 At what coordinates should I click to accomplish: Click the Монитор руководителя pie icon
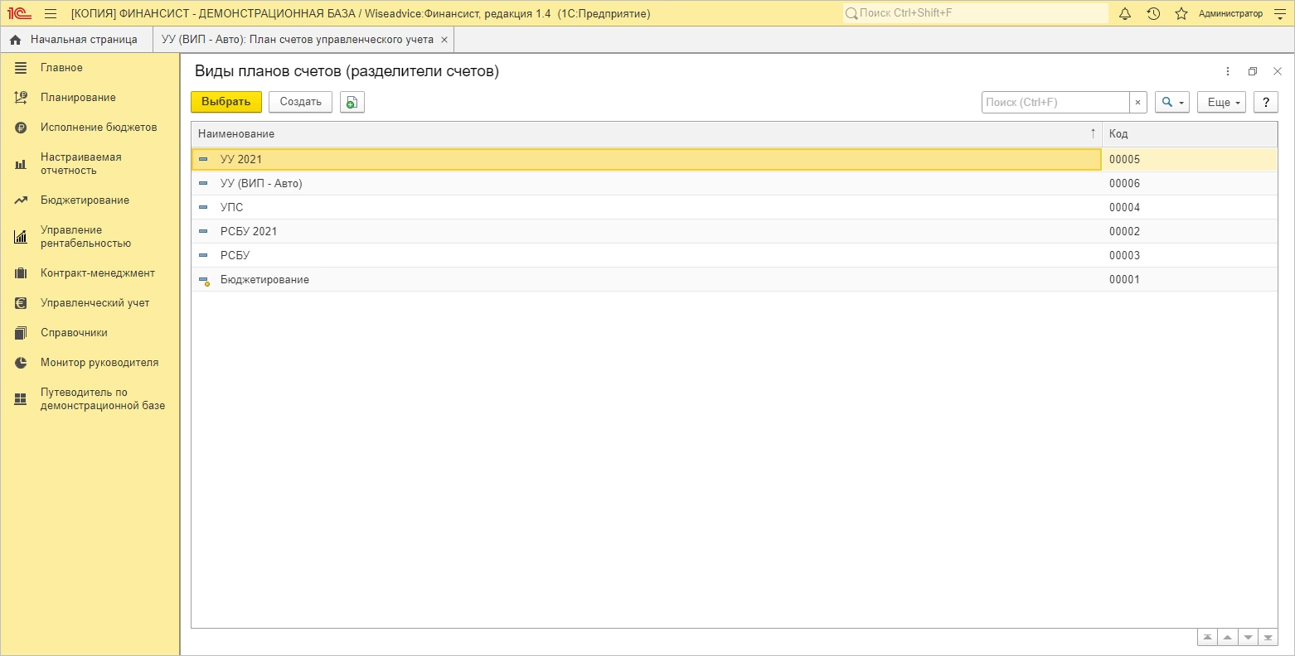21,363
